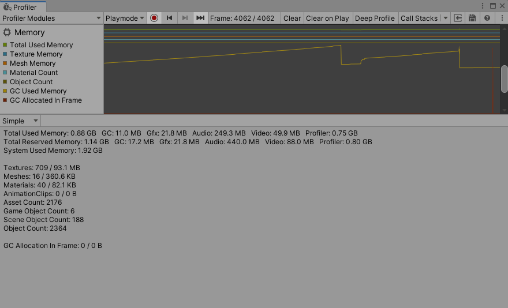Open the Simple view mode dropdown
Image resolution: width=508 pixels, height=308 pixels.
tap(20, 121)
